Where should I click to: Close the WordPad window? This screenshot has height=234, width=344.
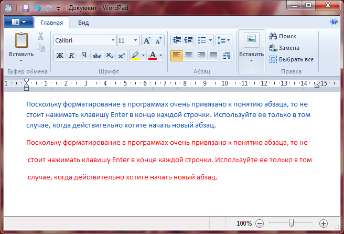328,5
